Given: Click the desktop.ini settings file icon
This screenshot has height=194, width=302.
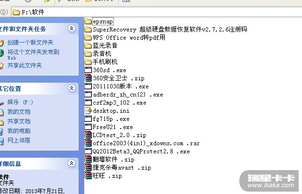Looking at the screenshot, I should [x=88, y=110].
